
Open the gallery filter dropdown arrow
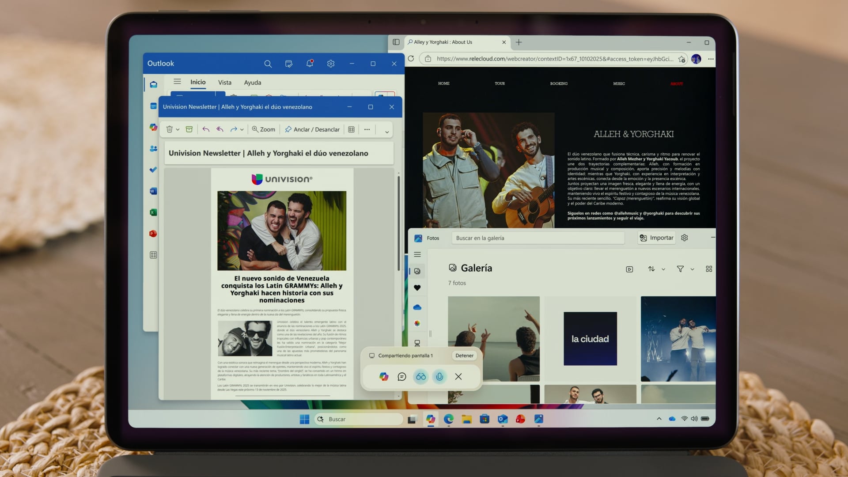pyautogui.click(x=692, y=269)
